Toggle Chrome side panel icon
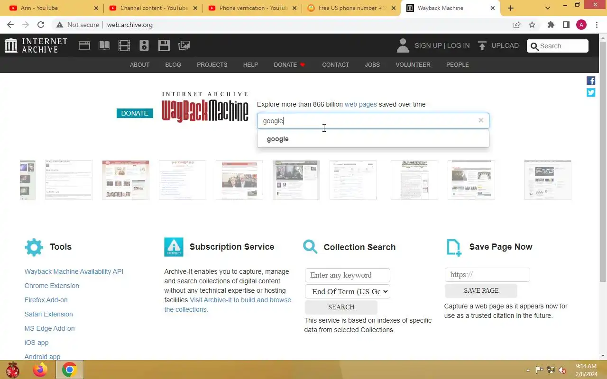 (x=566, y=25)
